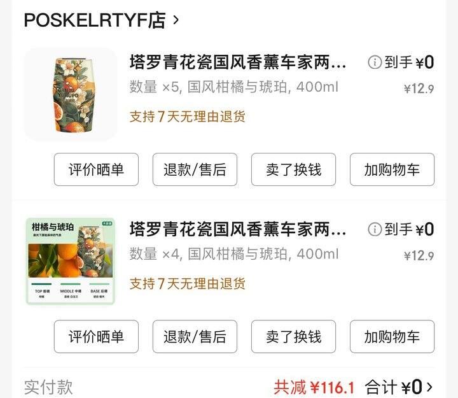
Task: Open the first fragrance bottle thumbnail
Action: 71,94
